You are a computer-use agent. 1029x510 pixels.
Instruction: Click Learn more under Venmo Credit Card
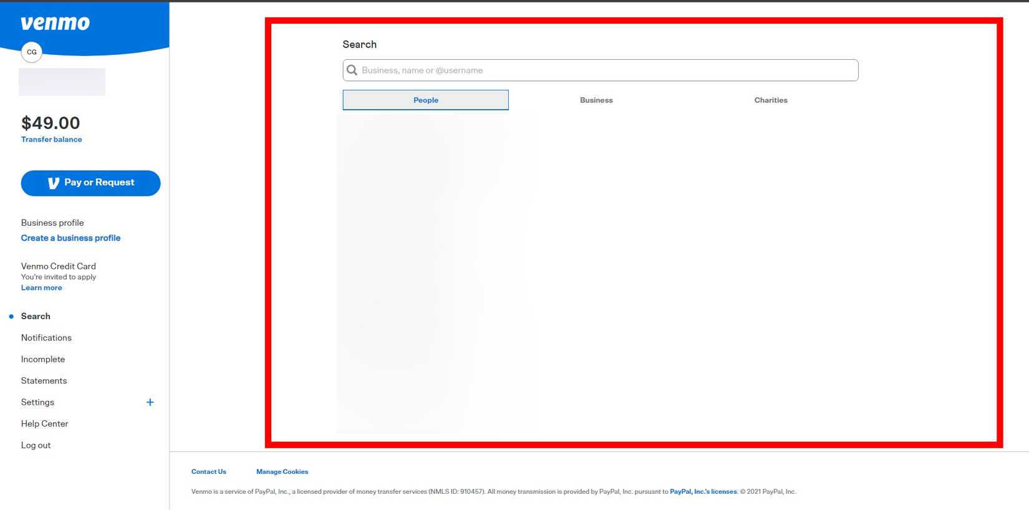[41, 288]
